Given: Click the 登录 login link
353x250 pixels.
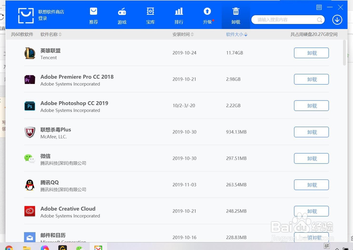Looking at the screenshot, I should pos(43,18).
